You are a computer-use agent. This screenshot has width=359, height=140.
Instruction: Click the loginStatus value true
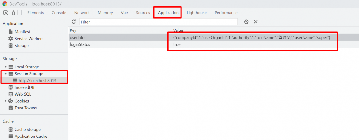click(x=177, y=44)
